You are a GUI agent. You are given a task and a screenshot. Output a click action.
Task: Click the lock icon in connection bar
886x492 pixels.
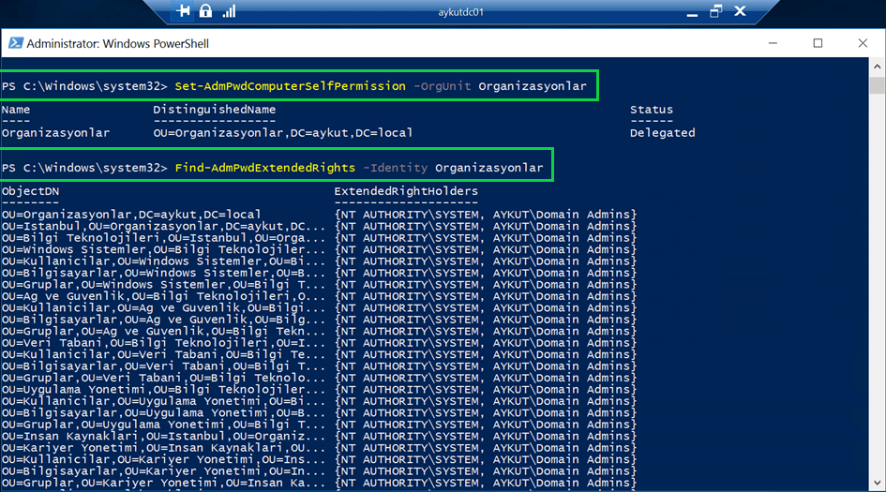[x=206, y=11]
